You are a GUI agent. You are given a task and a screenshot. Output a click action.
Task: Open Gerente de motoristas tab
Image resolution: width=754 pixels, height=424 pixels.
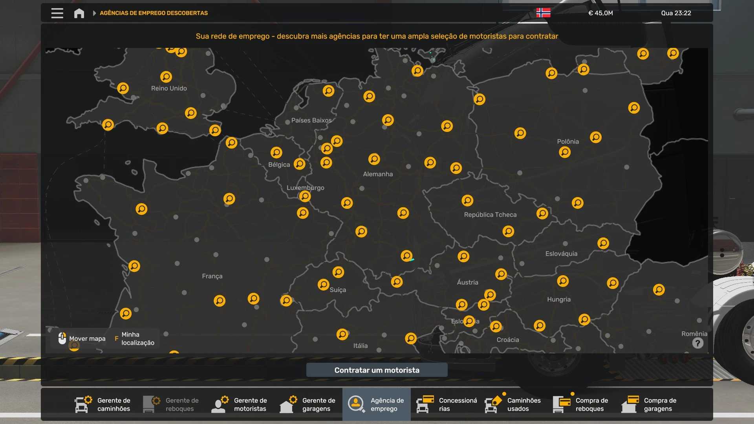[x=240, y=404]
